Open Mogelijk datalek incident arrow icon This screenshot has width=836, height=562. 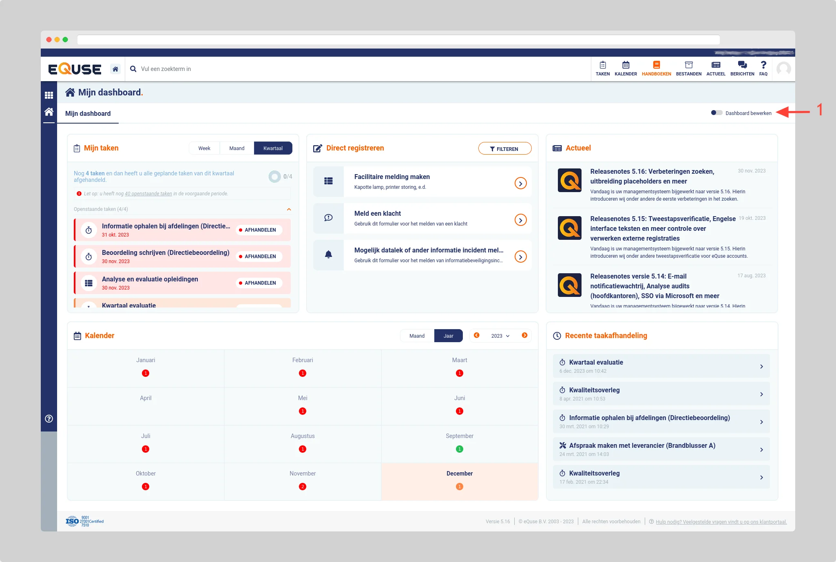(x=520, y=257)
